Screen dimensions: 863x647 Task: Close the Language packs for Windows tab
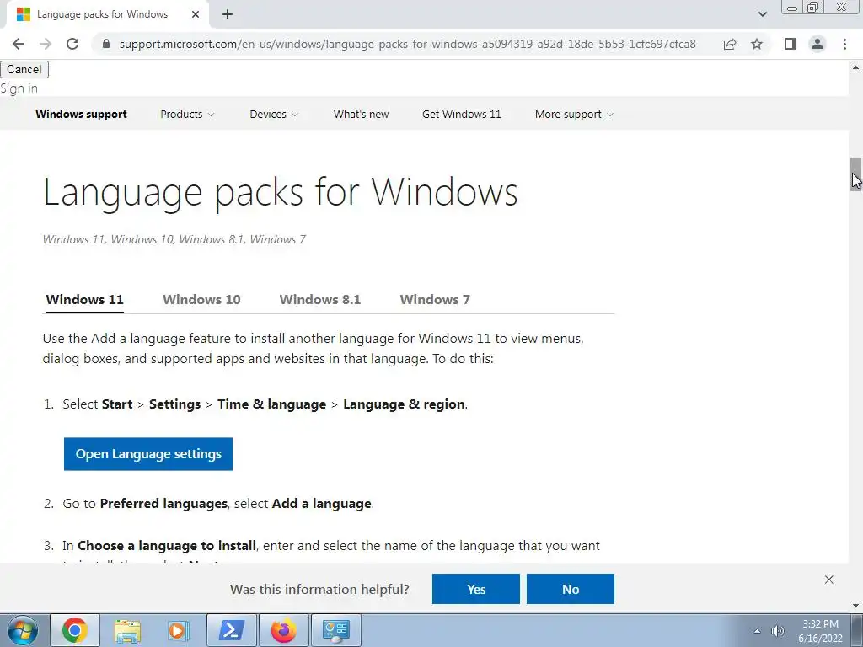(196, 14)
